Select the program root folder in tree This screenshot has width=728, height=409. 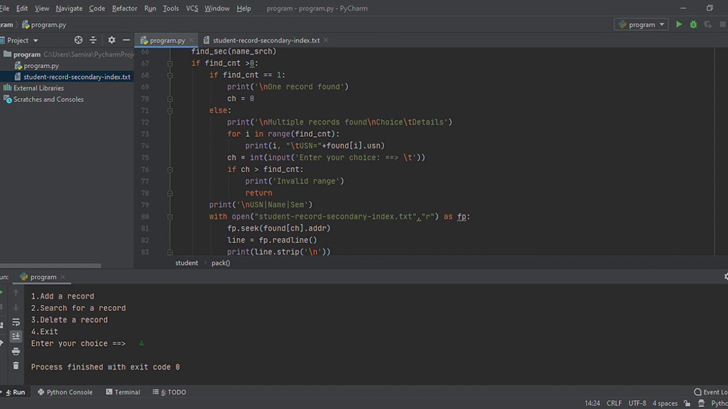(x=27, y=55)
